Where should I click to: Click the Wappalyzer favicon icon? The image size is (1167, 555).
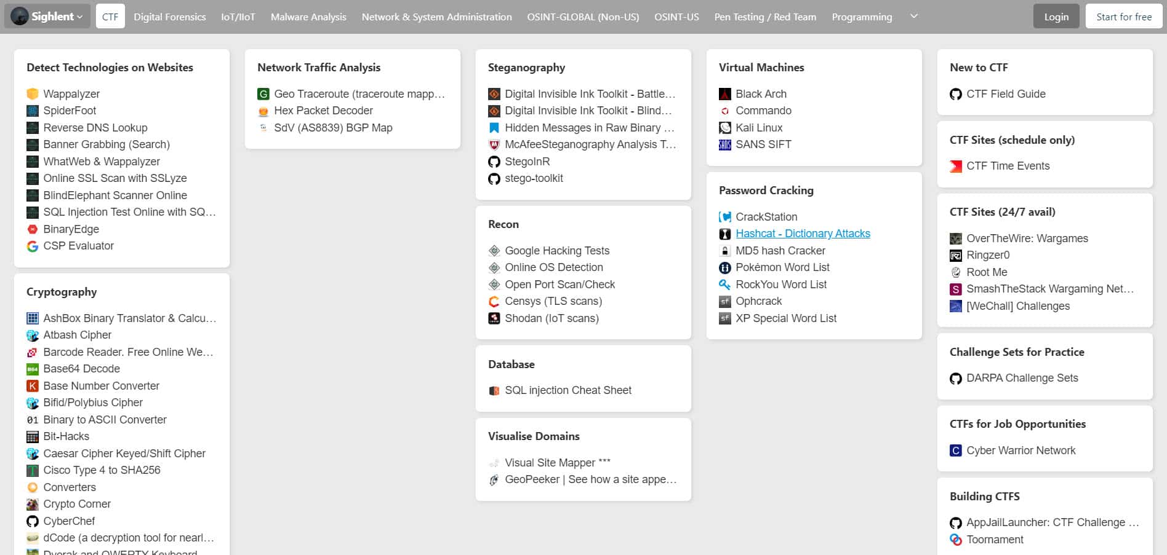click(33, 94)
